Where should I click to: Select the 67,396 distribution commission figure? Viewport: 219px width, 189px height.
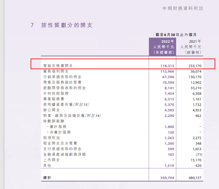(168, 77)
